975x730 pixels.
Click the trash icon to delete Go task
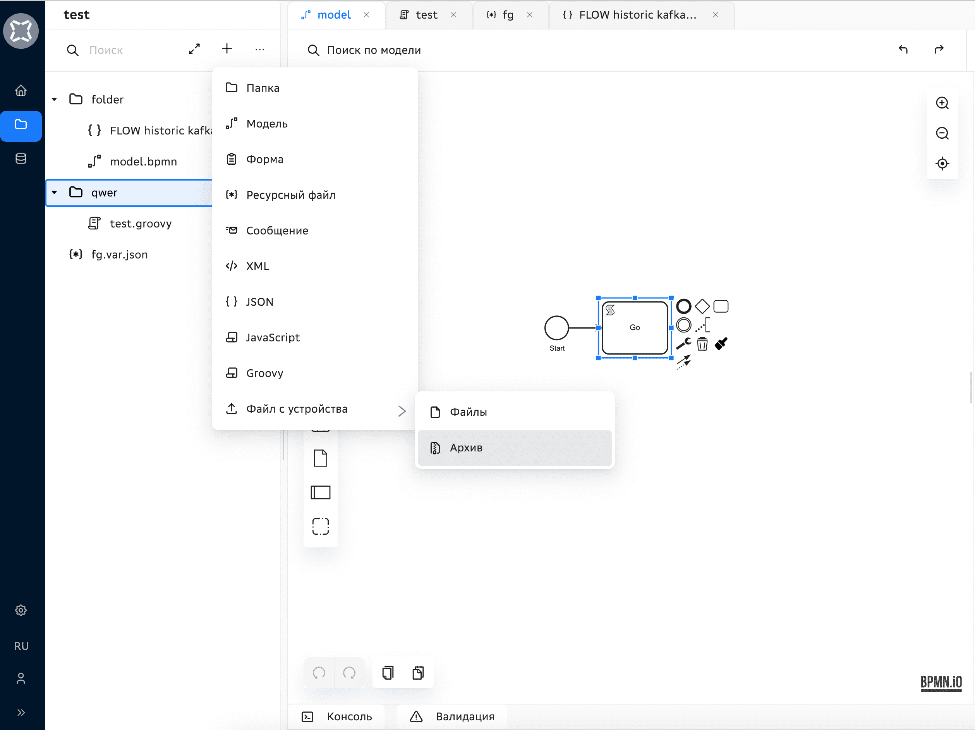click(702, 344)
